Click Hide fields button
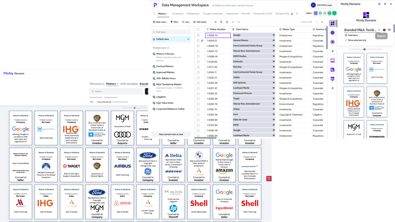This screenshot has width=395, height=222. (200, 22)
